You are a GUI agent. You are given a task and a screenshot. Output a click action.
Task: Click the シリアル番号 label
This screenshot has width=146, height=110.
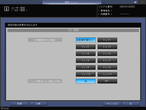[x=106, y=7]
